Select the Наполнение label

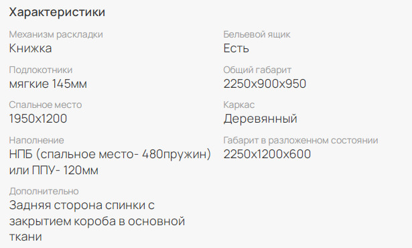pyautogui.click(x=37, y=140)
